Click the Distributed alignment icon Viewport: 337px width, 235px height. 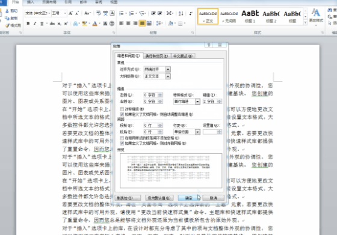pyautogui.click(x=149, y=23)
